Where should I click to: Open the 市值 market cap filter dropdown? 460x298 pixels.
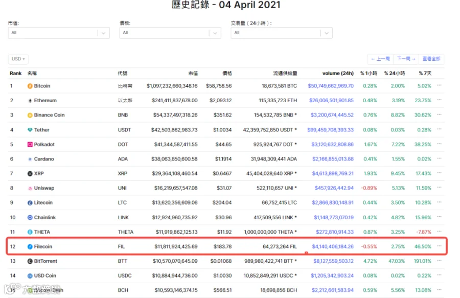pyautogui.click(x=59, y=33)
